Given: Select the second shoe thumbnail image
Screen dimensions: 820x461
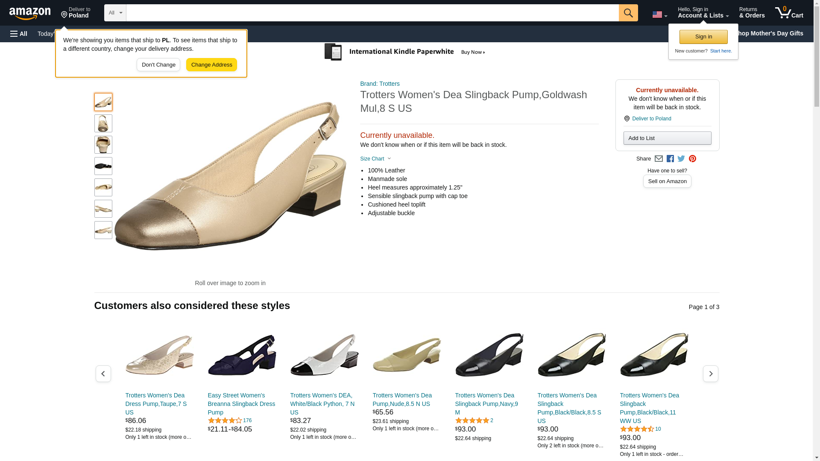Looking at the screenshot, I should pyautogui.click(x=103, y=123).
